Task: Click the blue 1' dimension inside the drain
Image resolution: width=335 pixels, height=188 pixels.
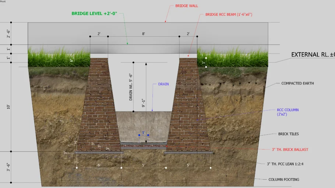Action: (144, 133)
